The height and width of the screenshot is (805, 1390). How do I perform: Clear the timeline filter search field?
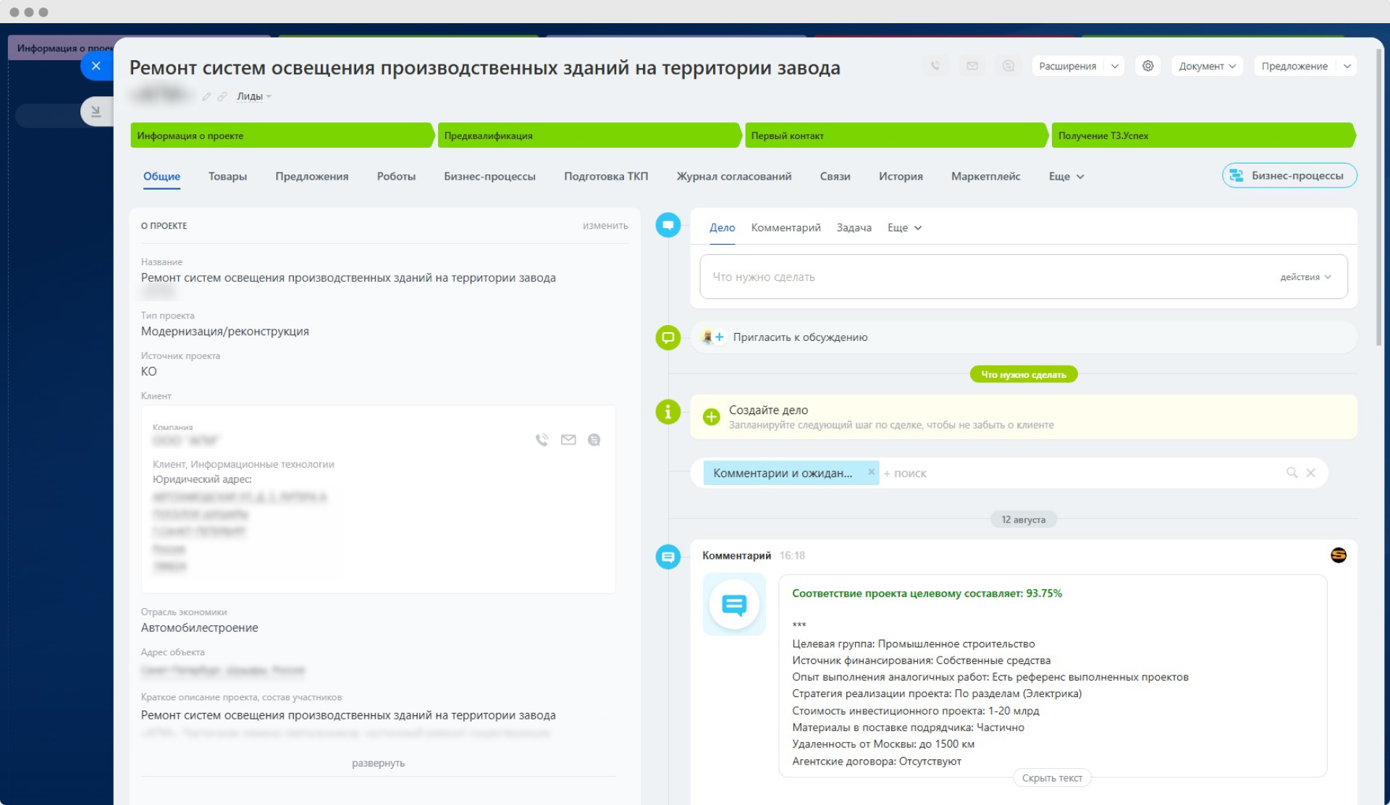pyautogui.click(x=1310, y=473)
